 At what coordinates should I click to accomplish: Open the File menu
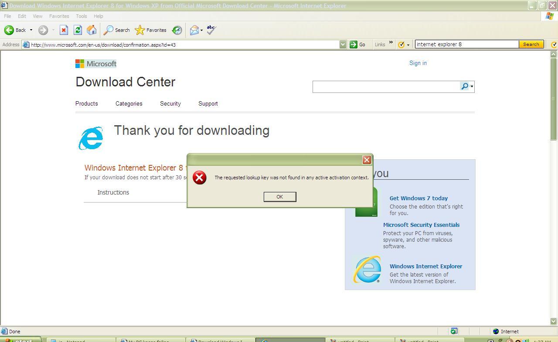tap(7, 16)
